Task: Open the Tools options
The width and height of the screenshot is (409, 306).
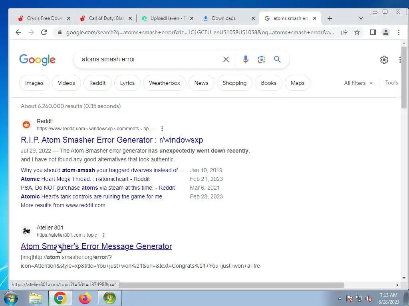Action: point(391,82)
